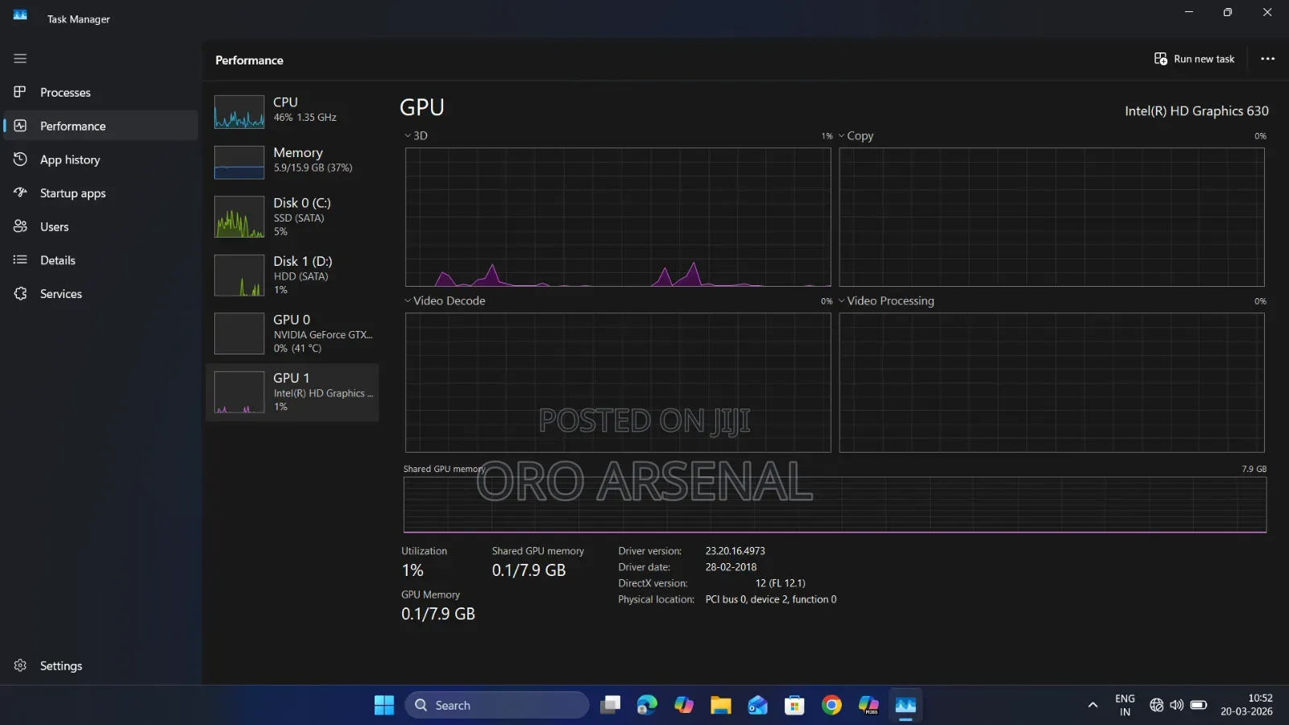1289x725 pixels.
Task: Open the three-dot more options menu
Action: pos(1267,59)
